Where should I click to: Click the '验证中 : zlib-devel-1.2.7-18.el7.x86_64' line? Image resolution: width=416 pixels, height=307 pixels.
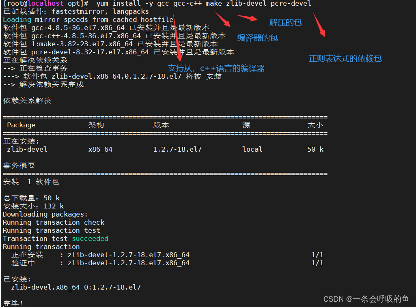point(100,263)
